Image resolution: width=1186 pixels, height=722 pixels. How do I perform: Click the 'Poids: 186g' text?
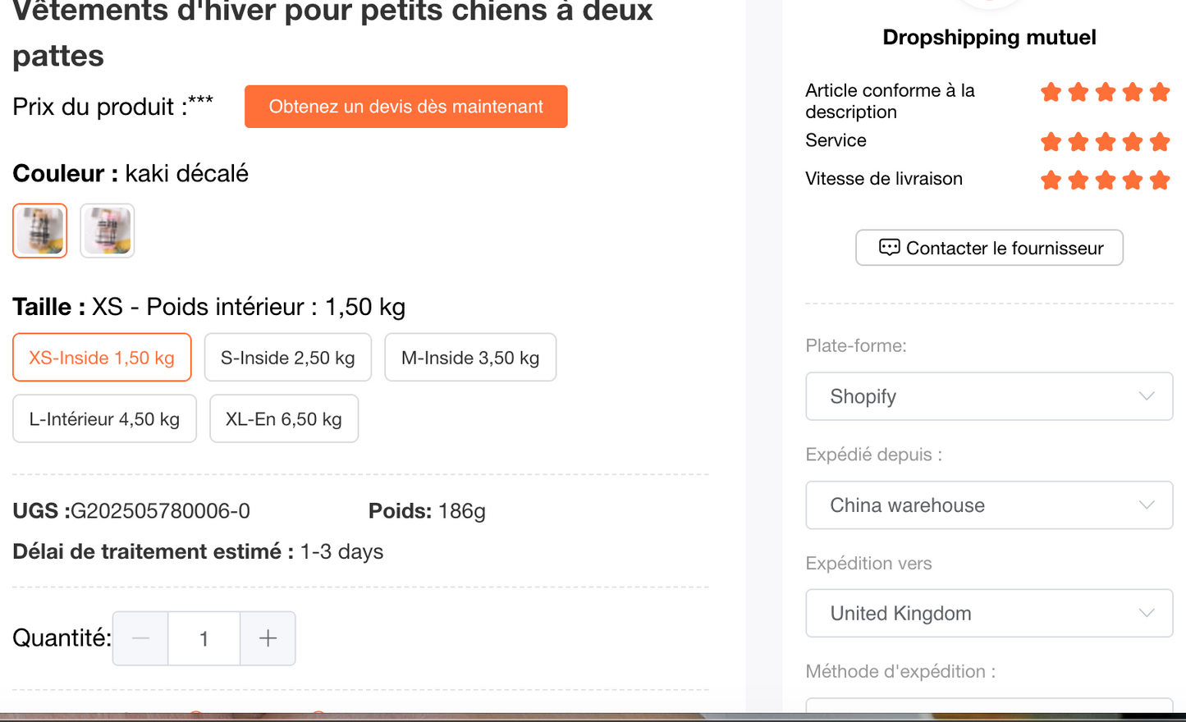[427, 511]
